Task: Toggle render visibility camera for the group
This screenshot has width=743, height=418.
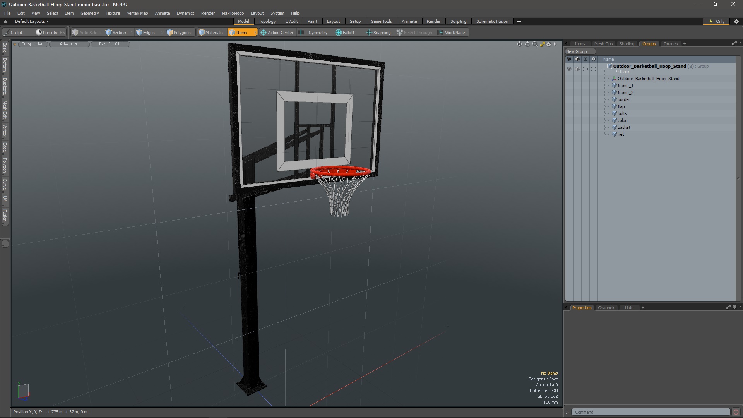Action: pyautogui.click(x=577, y=69)
